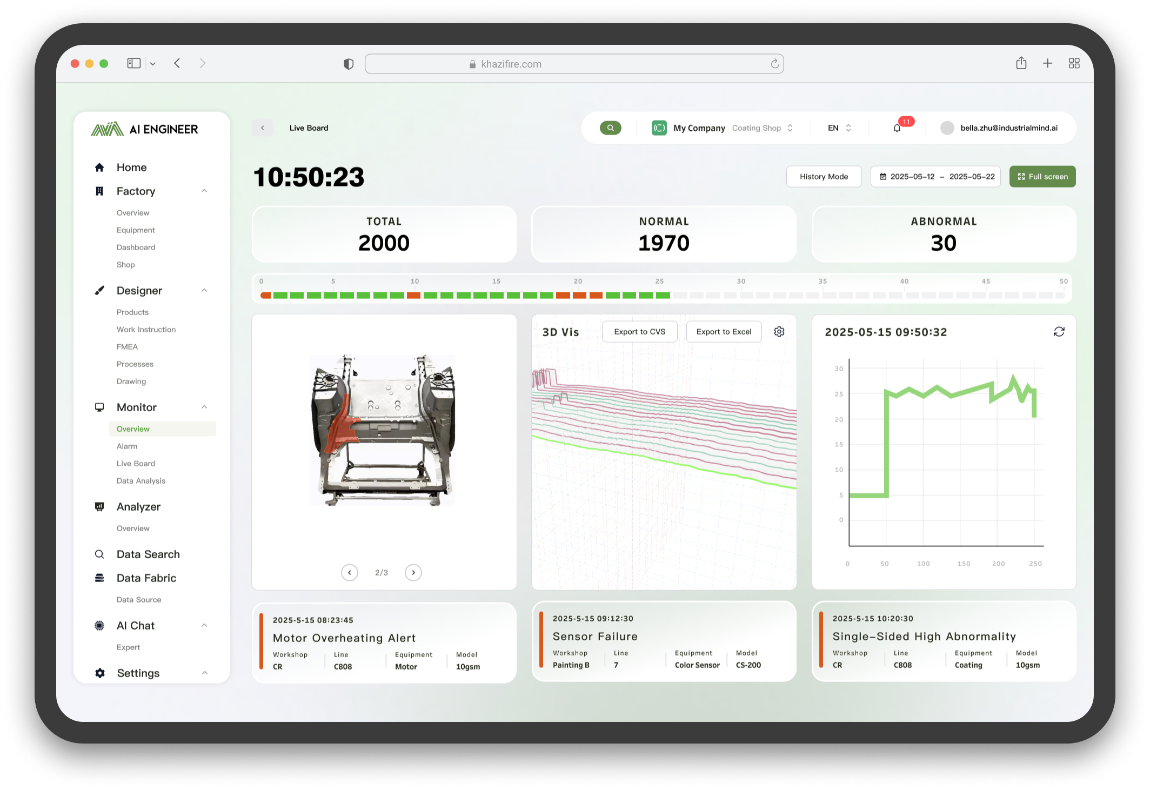Refresh the line chart panel
The width and height of the screenshot is (1150, 790).
[1059, 332]
